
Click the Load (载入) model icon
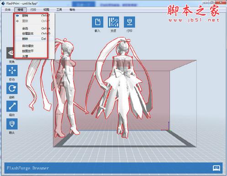98,22
